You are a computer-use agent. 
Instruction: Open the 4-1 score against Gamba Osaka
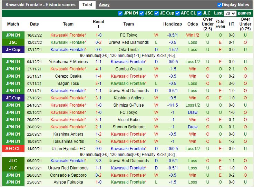pyautogui.click(x=98, y=69)
